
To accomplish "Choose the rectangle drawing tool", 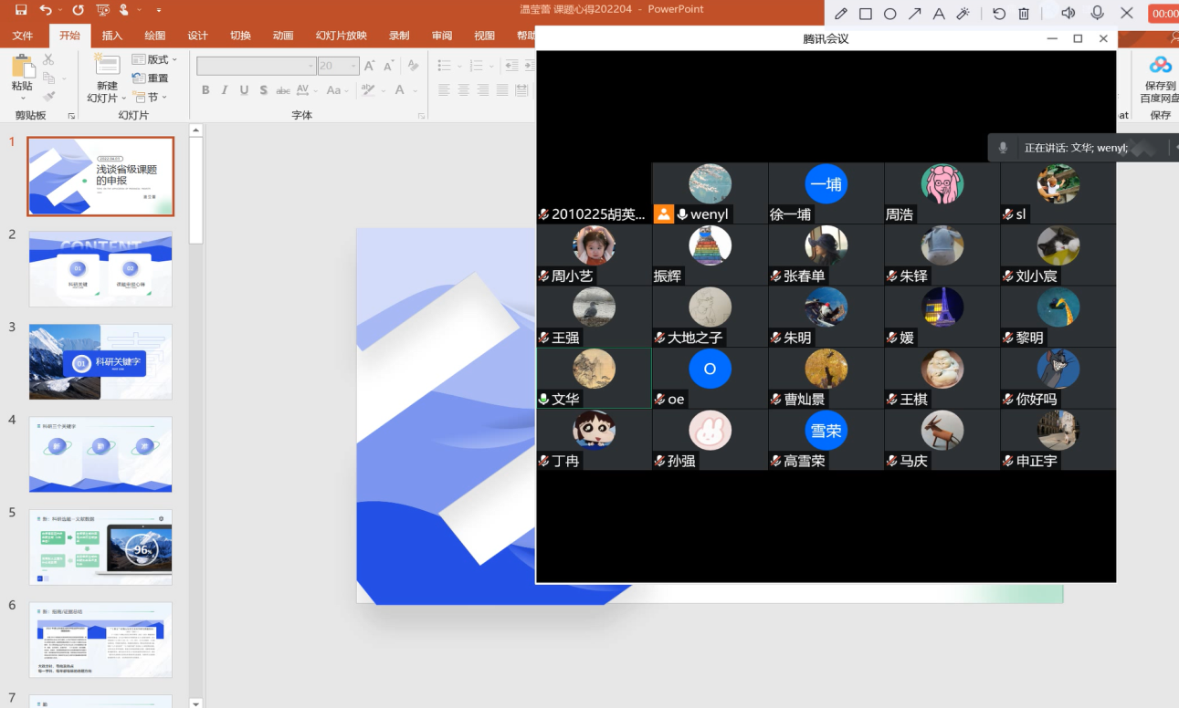I will (865, 14).
